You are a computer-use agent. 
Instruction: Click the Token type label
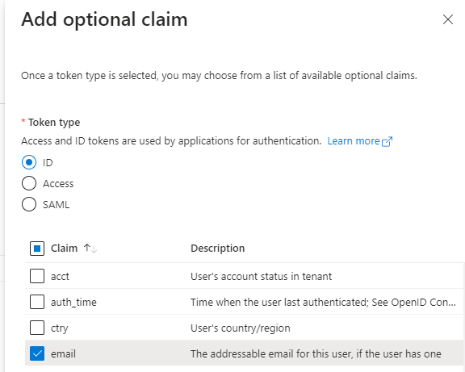coord(54,123)
